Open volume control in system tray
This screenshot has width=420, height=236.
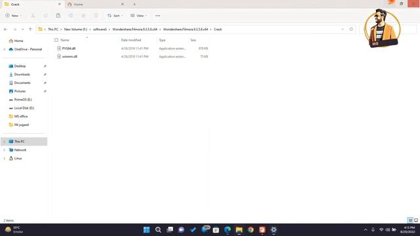coord(387,230)
